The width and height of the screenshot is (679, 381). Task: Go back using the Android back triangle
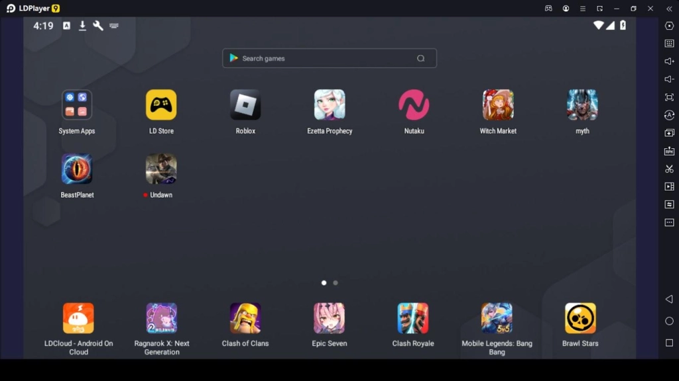click(x=669, y=299)
